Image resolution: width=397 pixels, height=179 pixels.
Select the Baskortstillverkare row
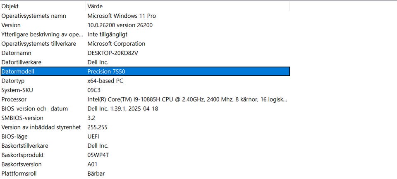(25, 146)
